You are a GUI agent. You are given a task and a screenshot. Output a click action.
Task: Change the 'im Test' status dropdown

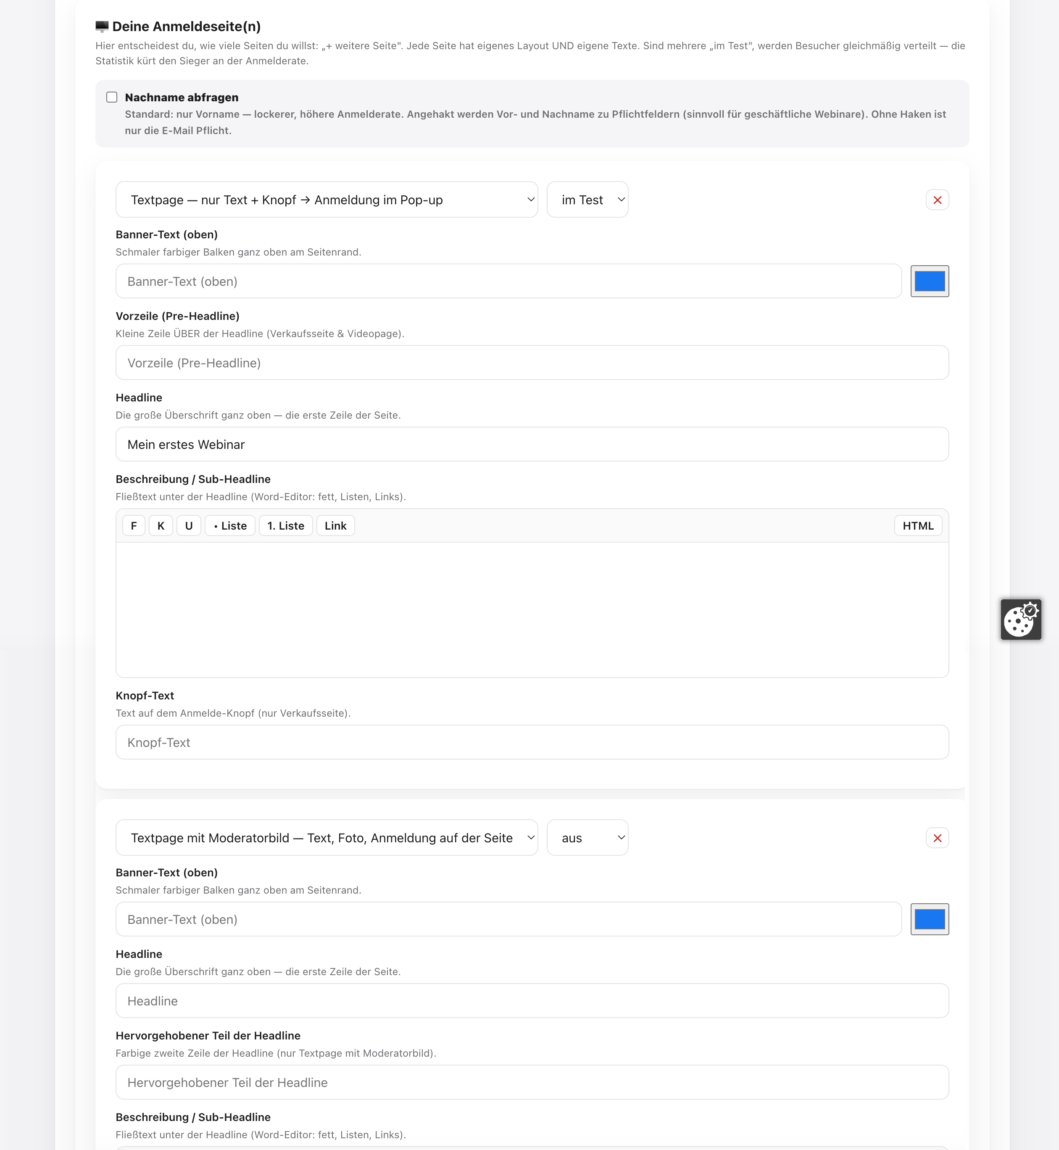[x=587, y=200]
